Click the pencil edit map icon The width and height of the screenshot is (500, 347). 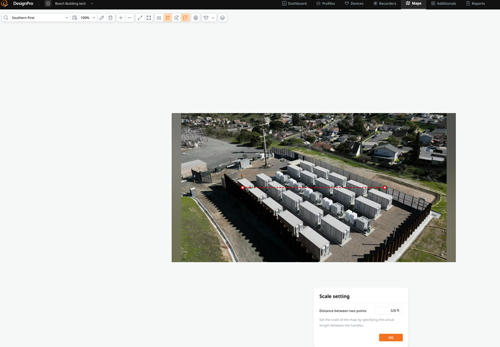pos(102,18)
